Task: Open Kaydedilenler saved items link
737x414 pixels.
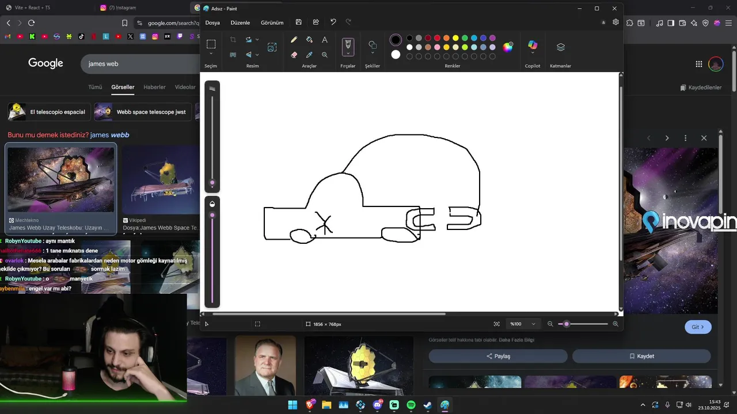Action: [x=701, y=87]
